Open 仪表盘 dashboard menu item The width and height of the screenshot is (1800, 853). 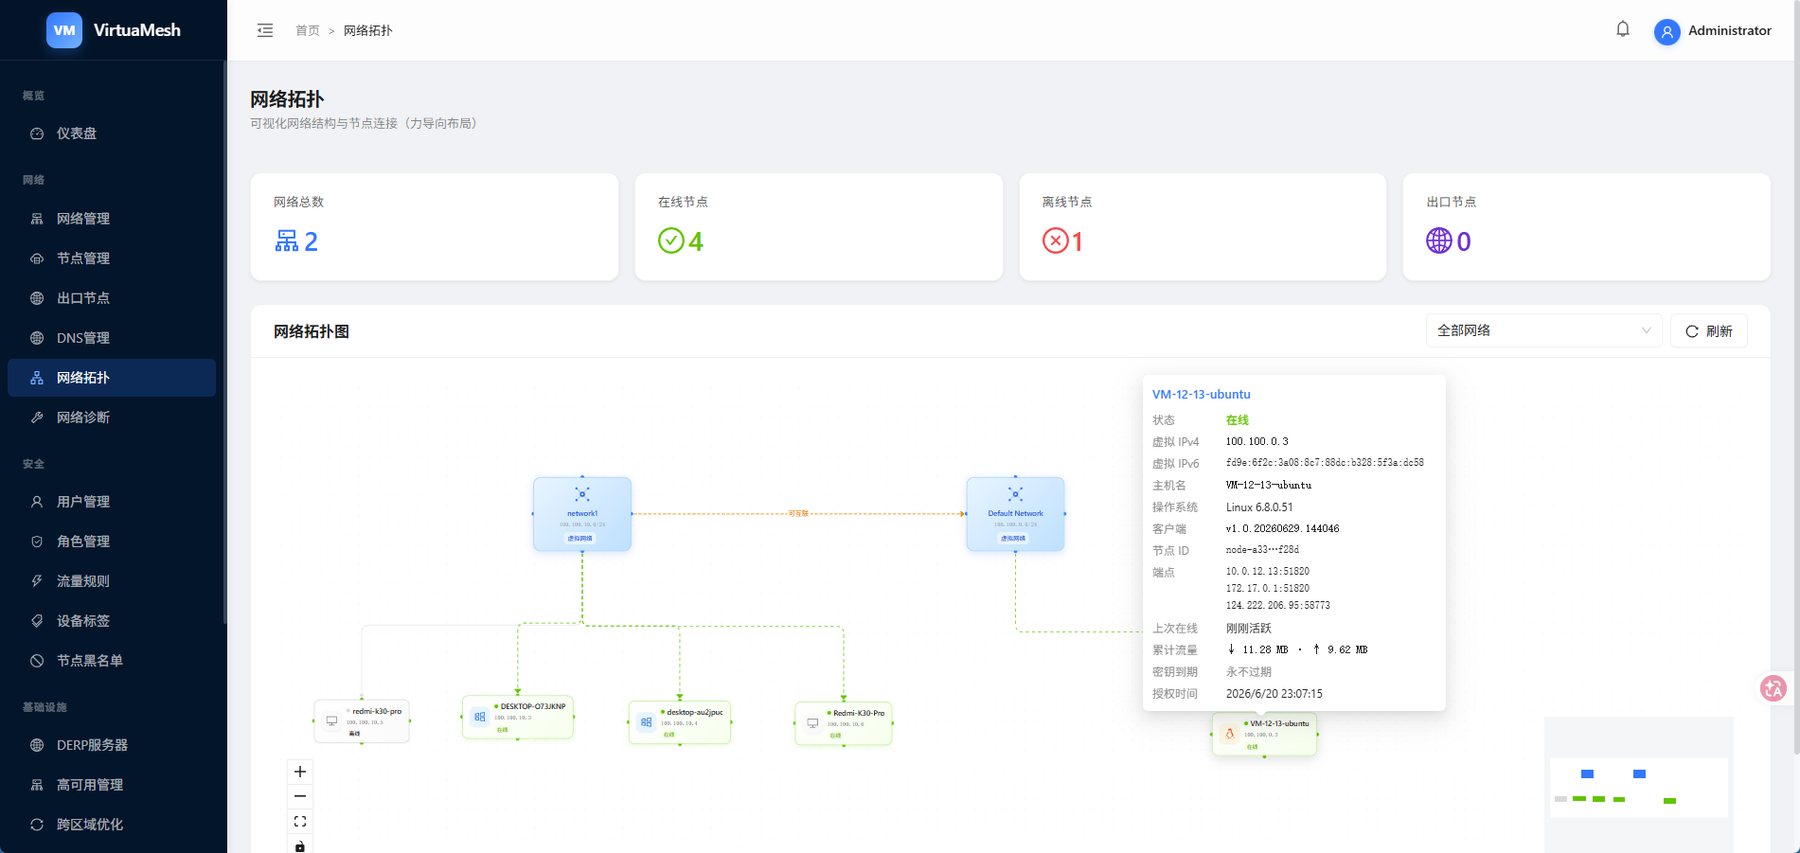click(x=112, y=133)
